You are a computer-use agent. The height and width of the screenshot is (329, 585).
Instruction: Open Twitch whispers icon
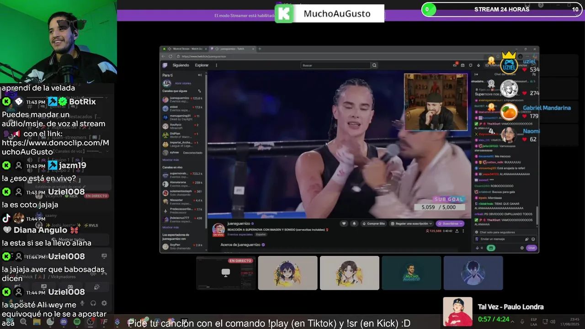[x=470, y=65]
